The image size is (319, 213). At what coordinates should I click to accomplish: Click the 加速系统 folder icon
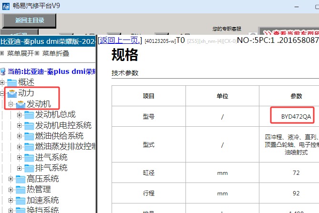[x=21, y=201]
